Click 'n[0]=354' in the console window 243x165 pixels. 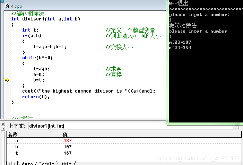click(180, 48)
